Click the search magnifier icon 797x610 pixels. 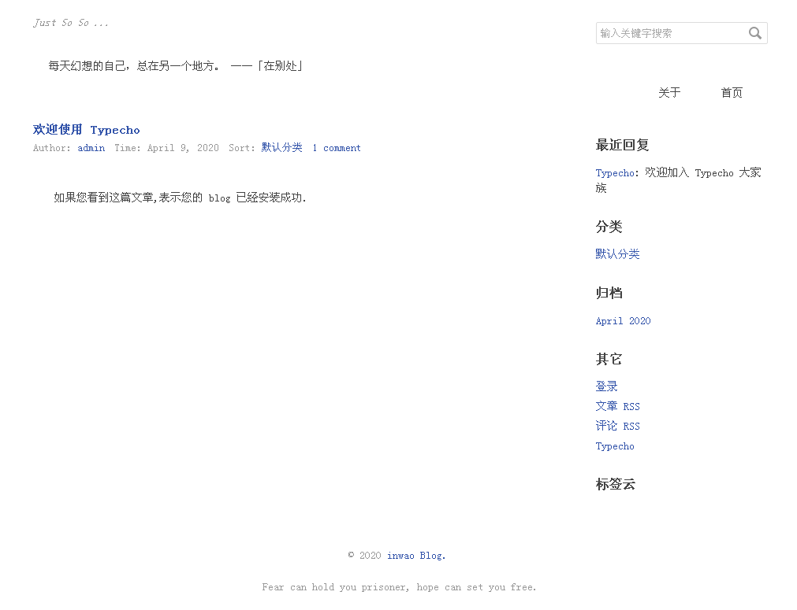754,32
